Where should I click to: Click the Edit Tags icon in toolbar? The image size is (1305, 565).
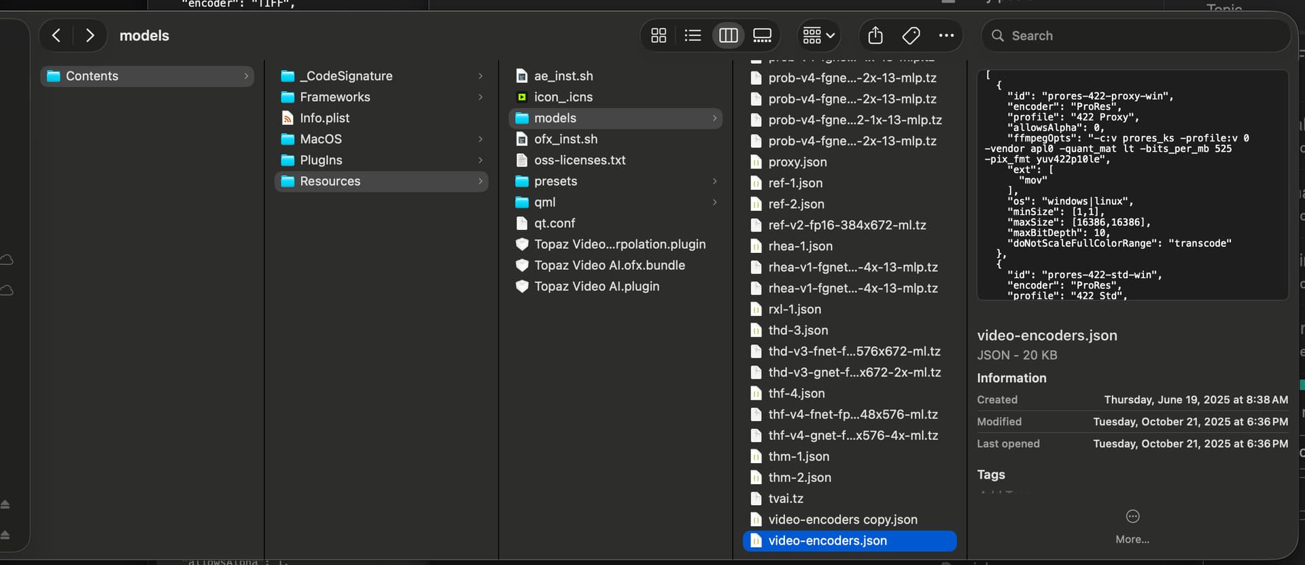[x=911, y=35]
